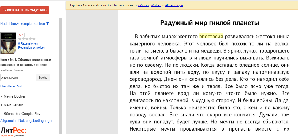Show all results via Alle anzeigen
298x137 pixels.
point(174,5)
